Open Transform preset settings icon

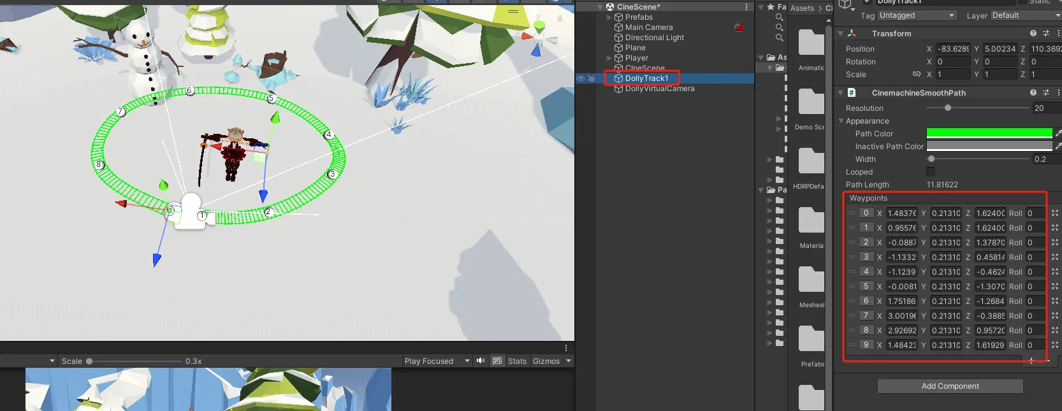click(x=1046, y=33)
